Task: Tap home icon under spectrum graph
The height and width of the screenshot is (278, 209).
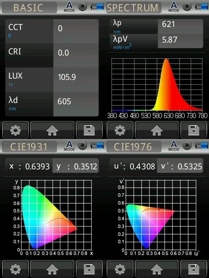Action: coord(157,130)
